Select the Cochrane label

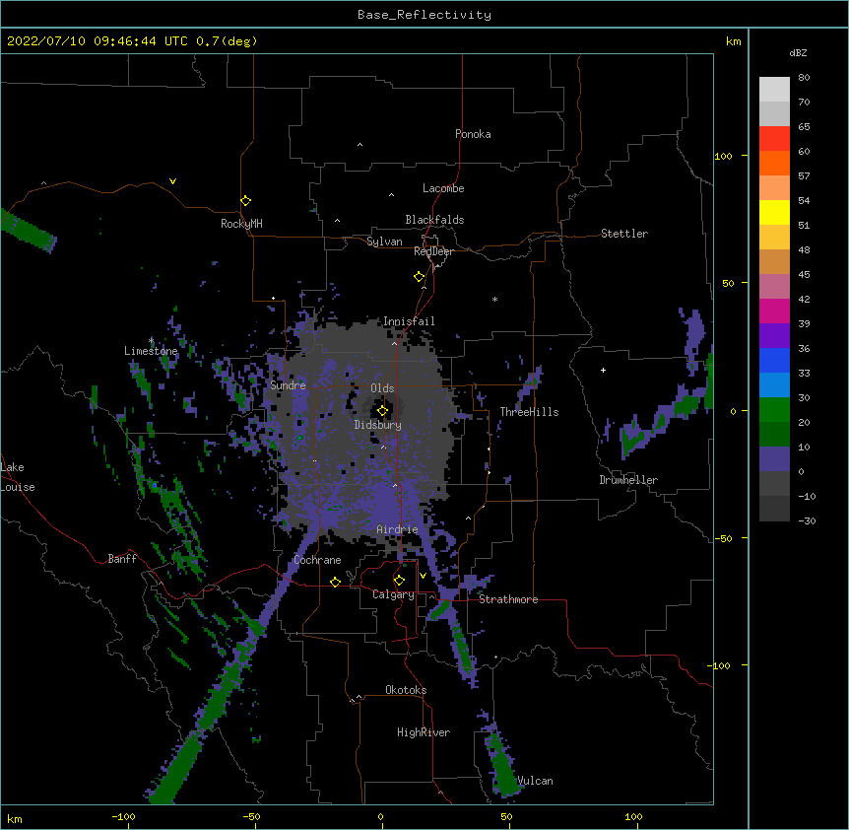click(317, 560)
